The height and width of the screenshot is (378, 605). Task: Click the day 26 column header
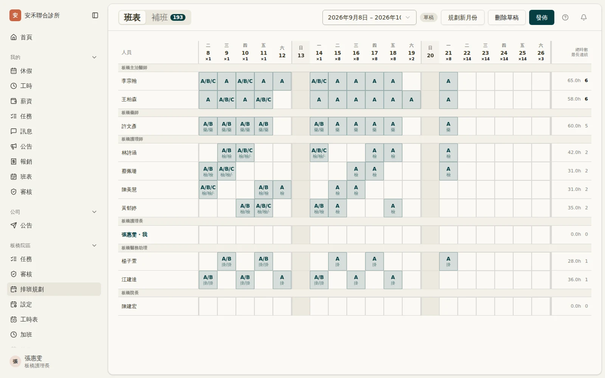pyautogui.click(x=541, y=52)
